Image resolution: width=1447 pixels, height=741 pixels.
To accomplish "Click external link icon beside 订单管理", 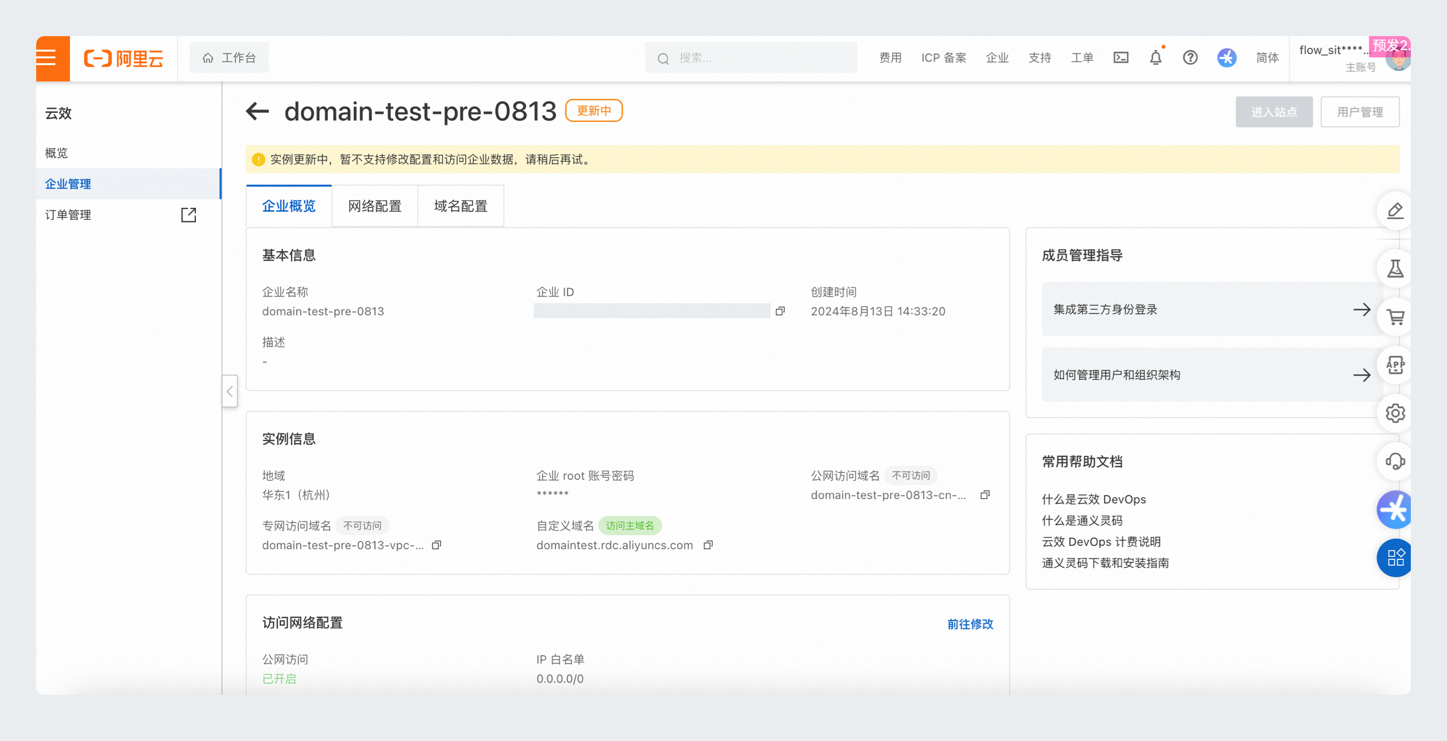I will (189, 215).
